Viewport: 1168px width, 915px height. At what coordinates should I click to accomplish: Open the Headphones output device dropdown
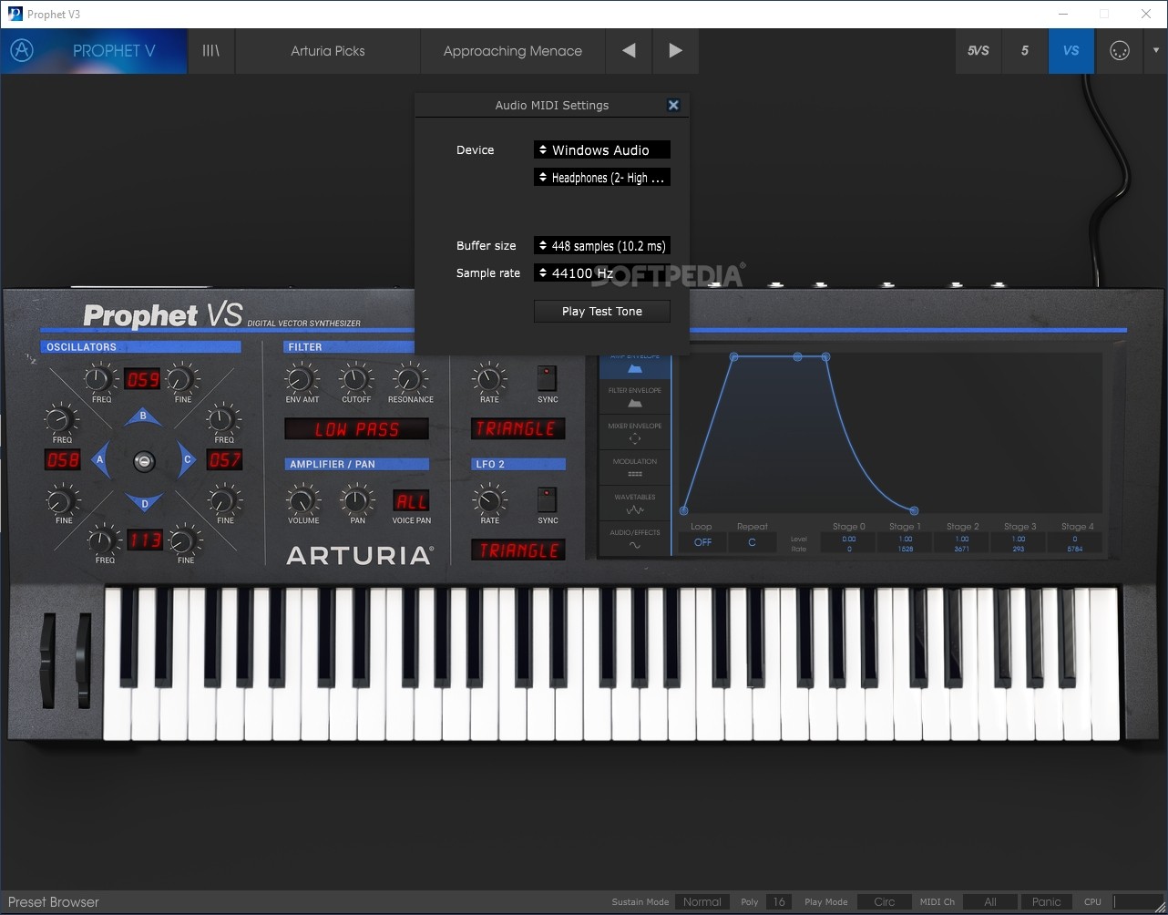[x=602, y=178]
